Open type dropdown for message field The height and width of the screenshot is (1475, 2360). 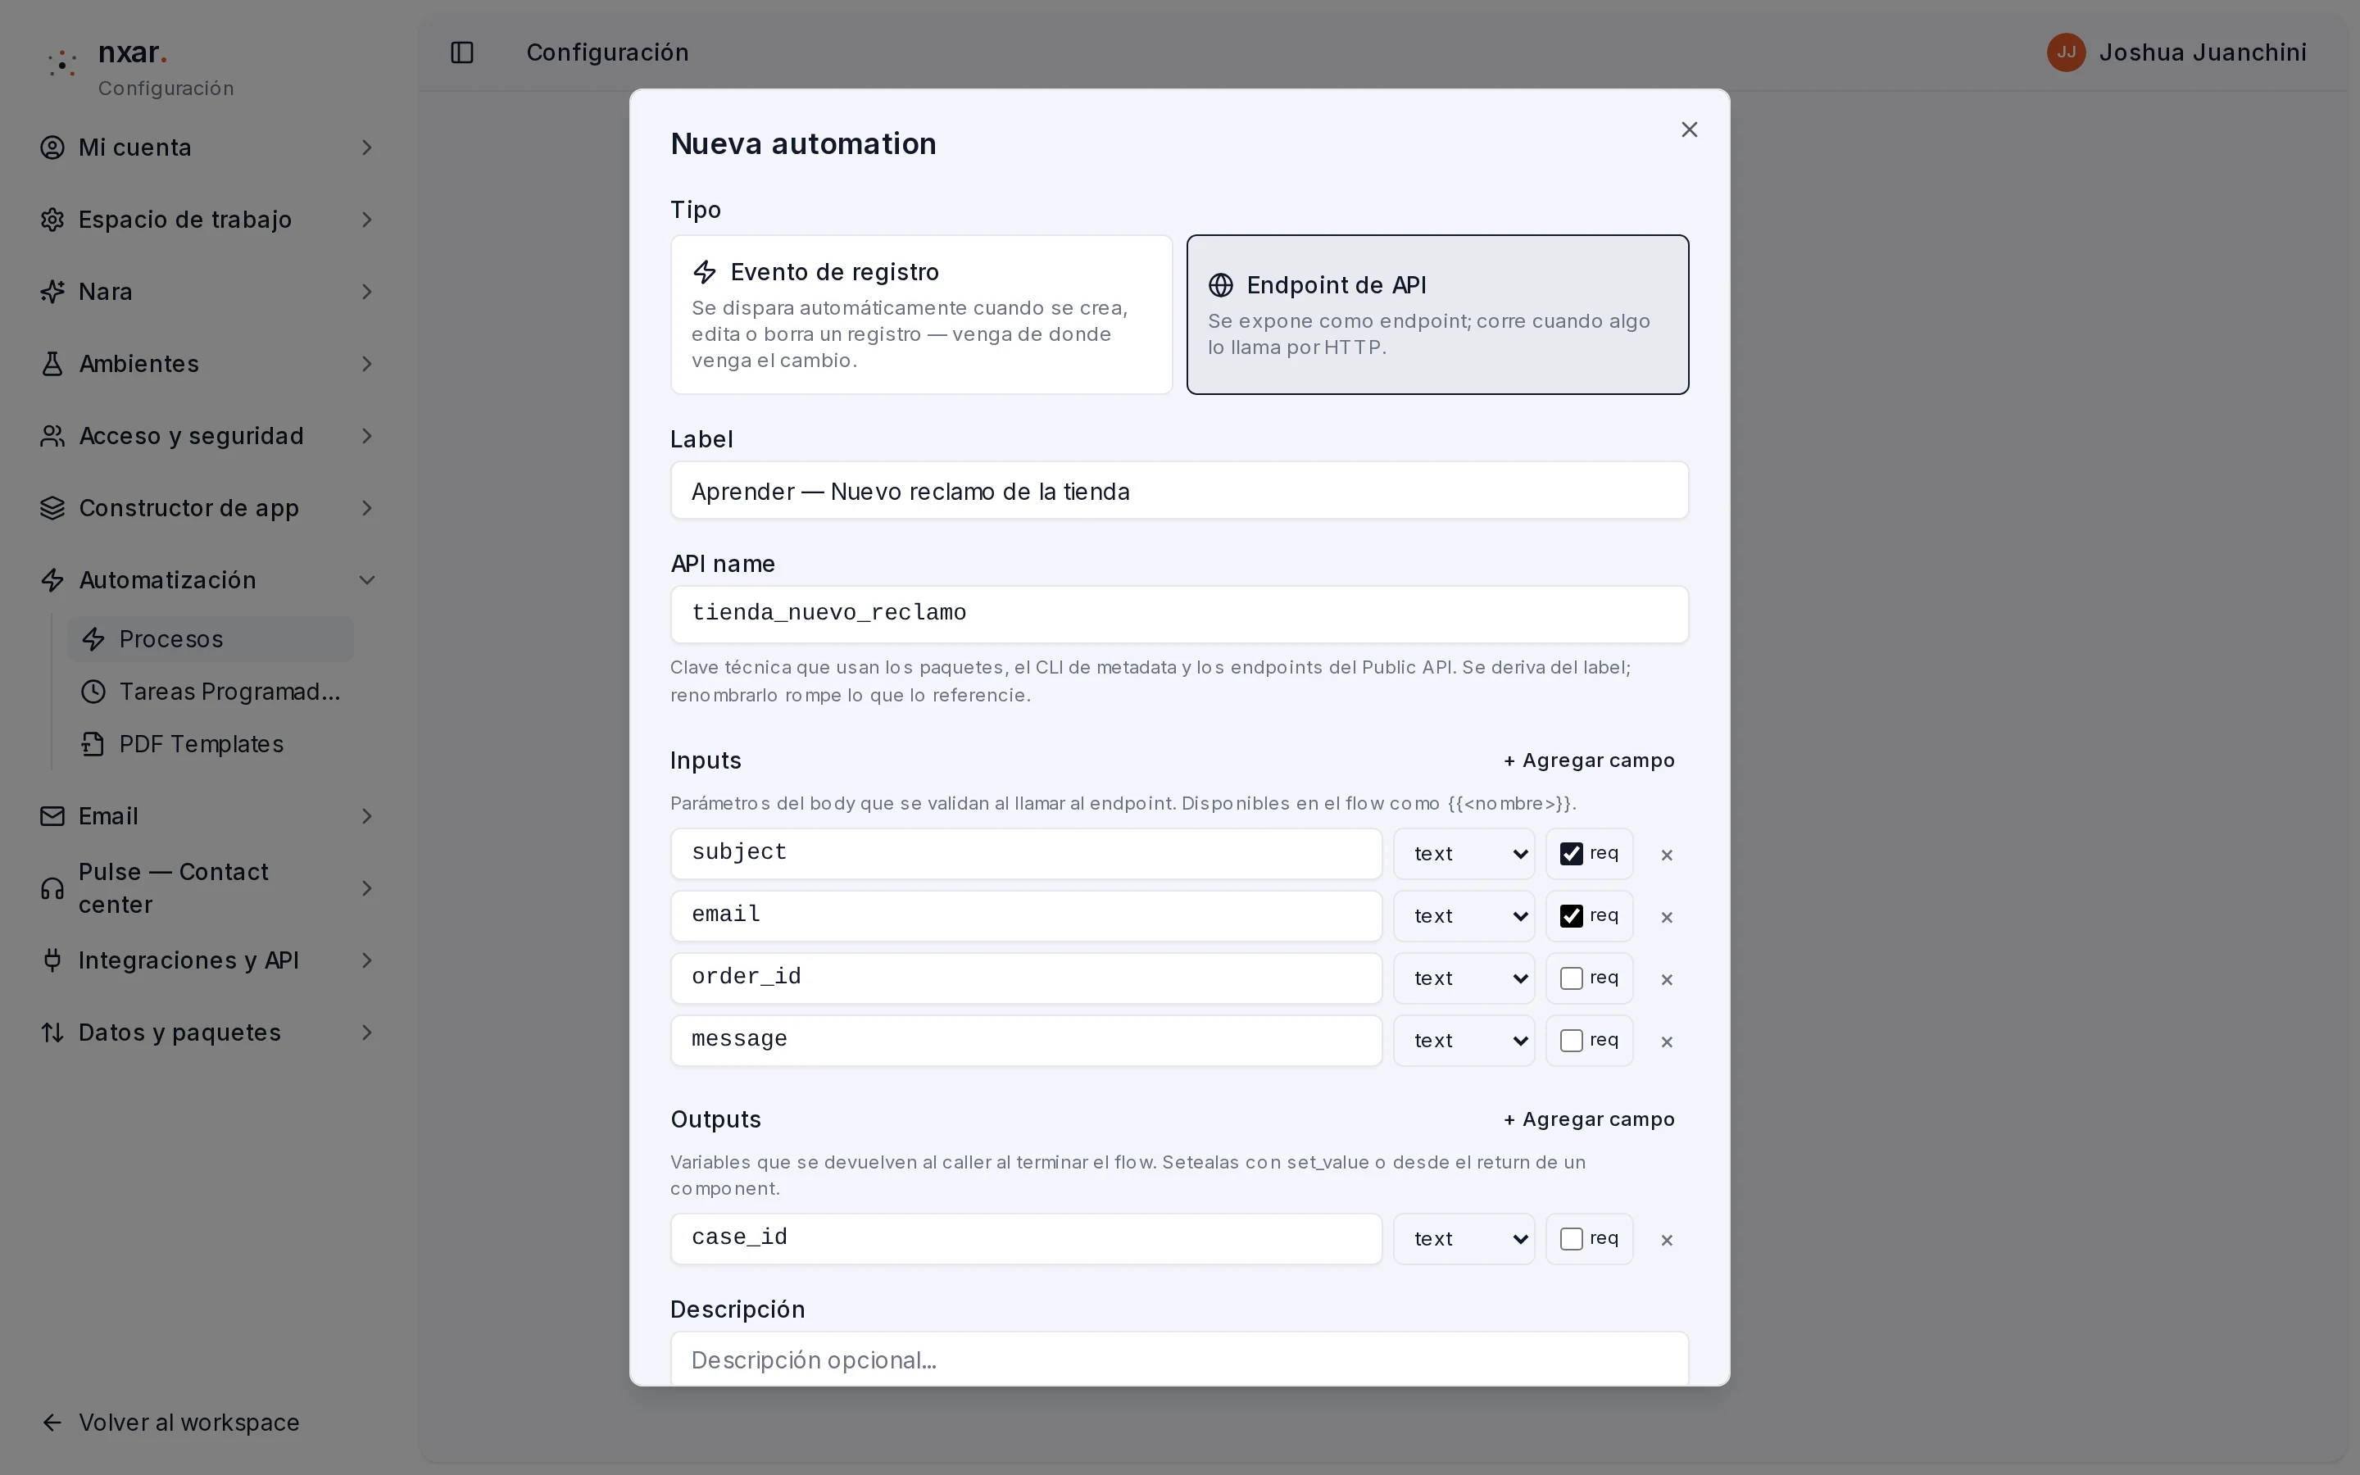pyautogui.click(x=1464, y=1042)
